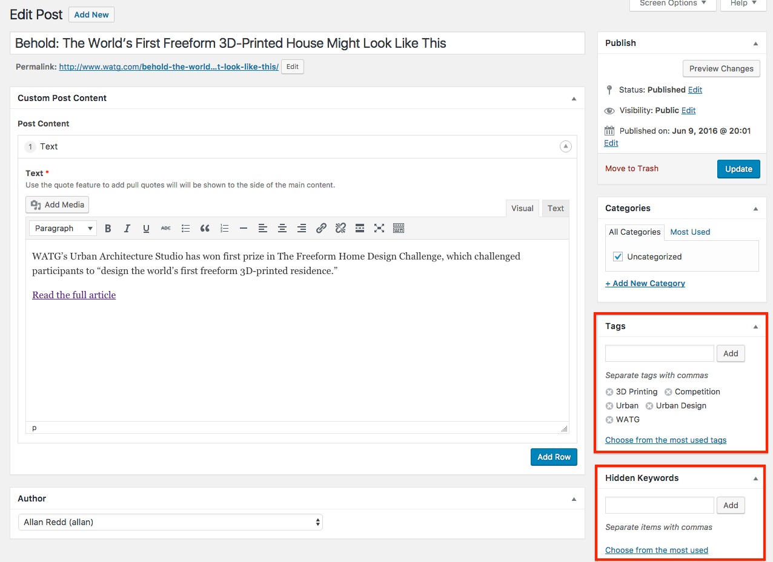Show the toolbar toggle kitchen sink

[399, 228]
